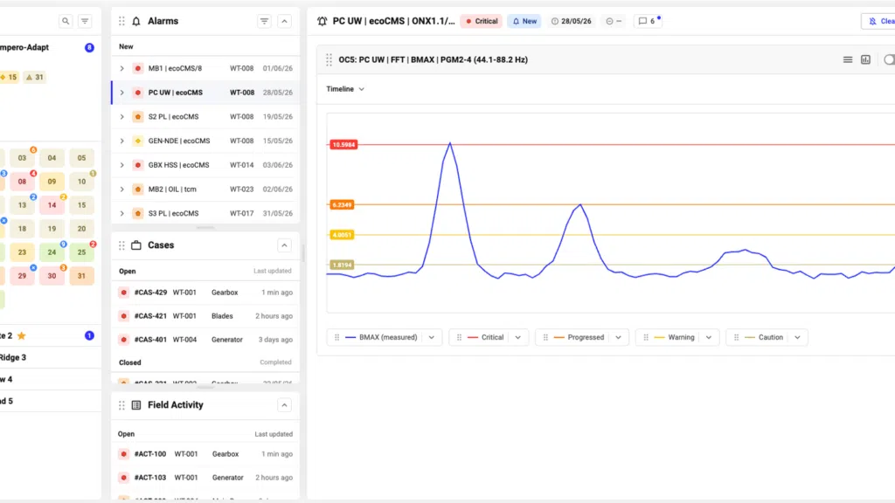895x503 pixels.
Task: Open case #CAS-401 Generator
Action: coord(205,340)
